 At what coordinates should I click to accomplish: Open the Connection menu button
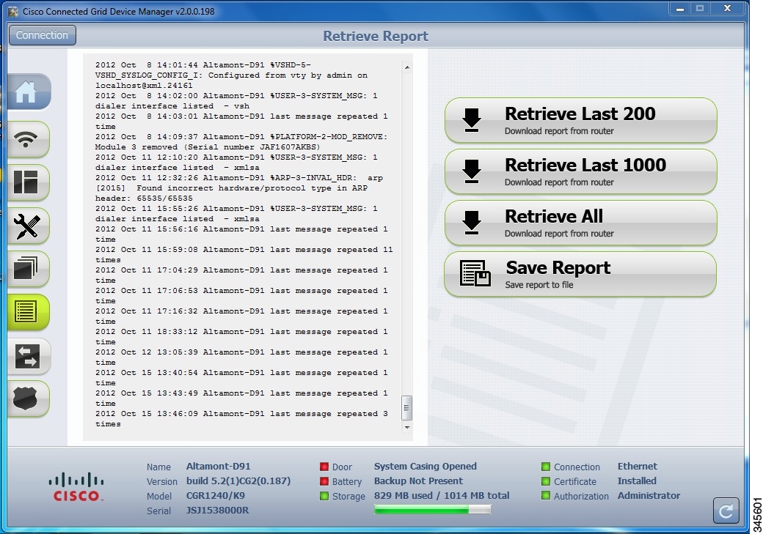point(43,35)
